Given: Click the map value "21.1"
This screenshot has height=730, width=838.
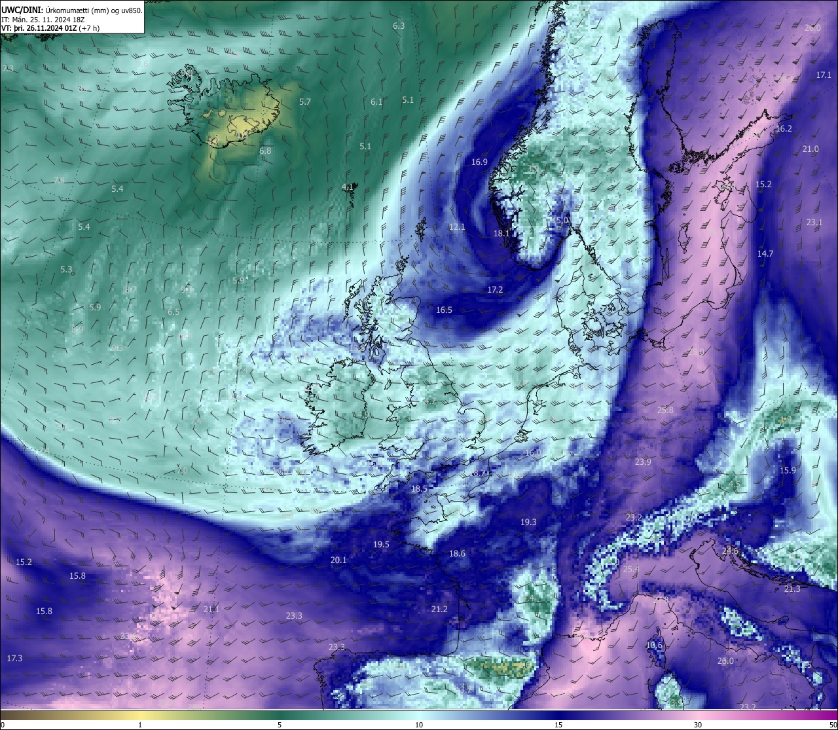Looking at the screenshot, I should pyautogui.click(x=211, y=609).
